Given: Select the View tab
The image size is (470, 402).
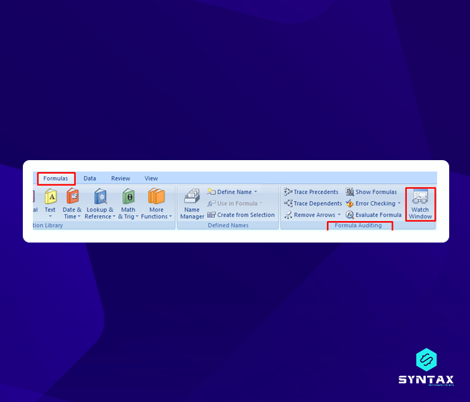Looking at the screenshot, I should click(x=151, y=179).
